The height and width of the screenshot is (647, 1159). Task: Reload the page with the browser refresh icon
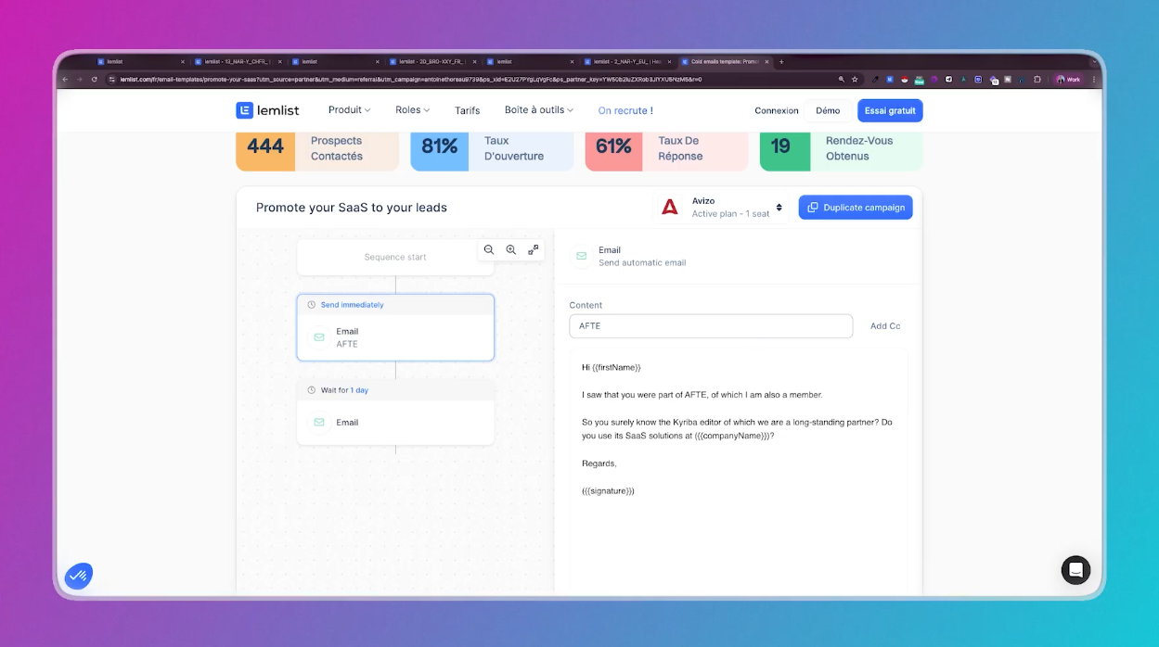95,80
